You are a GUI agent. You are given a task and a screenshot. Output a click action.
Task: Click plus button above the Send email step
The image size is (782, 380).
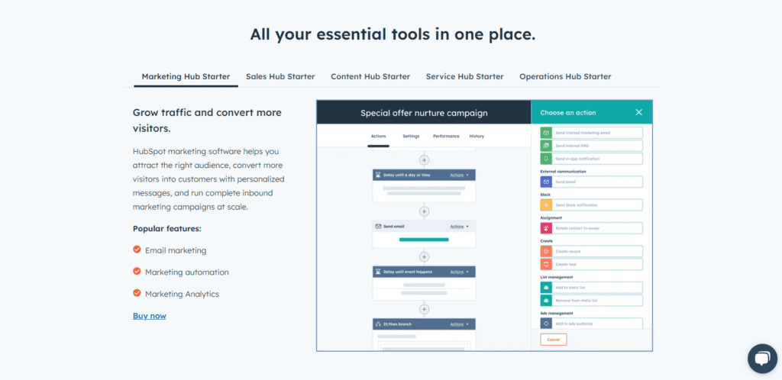pos(424,211)
